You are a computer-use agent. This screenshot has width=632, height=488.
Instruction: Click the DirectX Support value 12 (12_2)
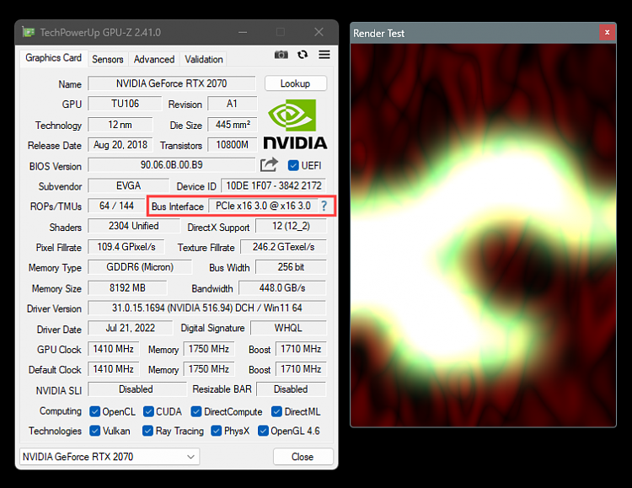pyautogui.click(x=291, y=226)
